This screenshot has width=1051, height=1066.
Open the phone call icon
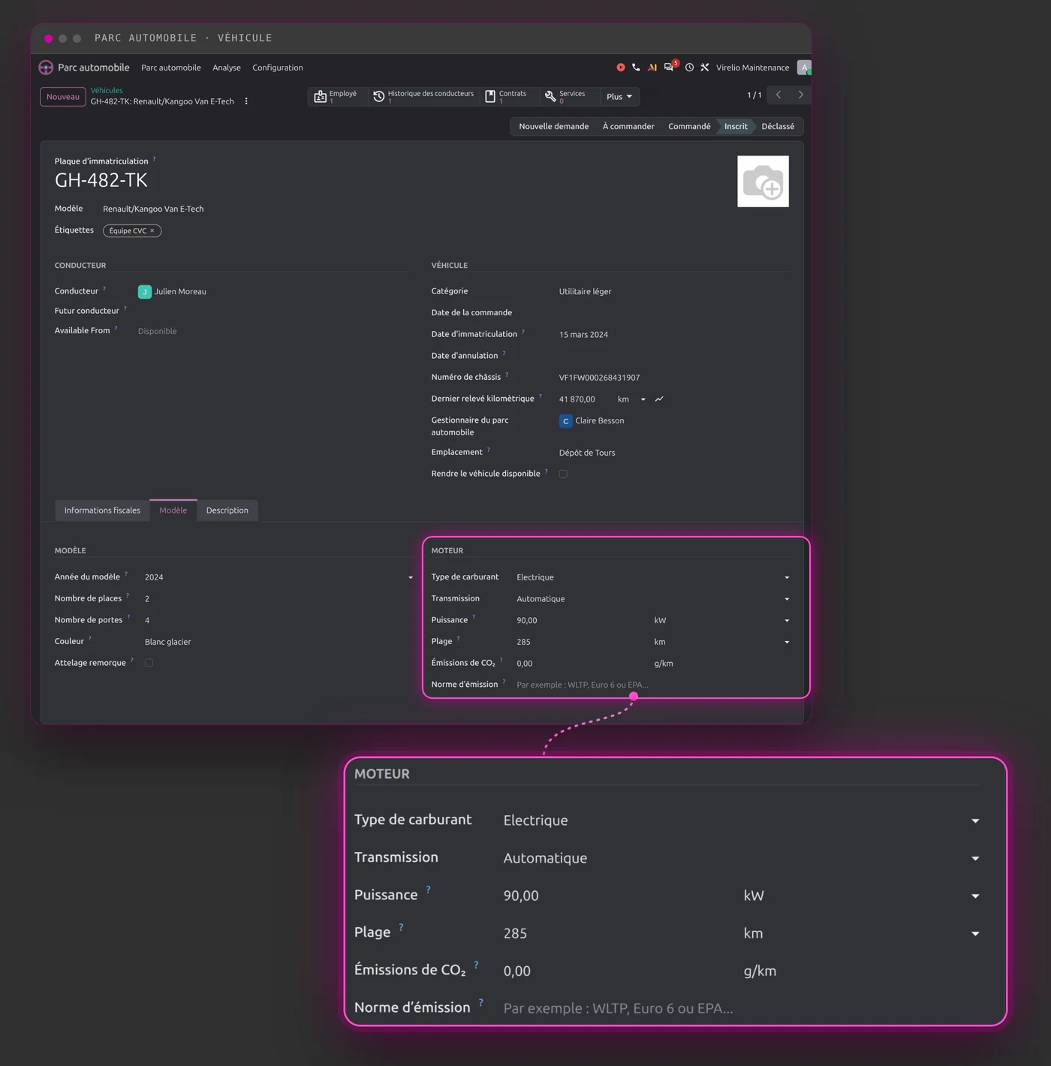636,68
